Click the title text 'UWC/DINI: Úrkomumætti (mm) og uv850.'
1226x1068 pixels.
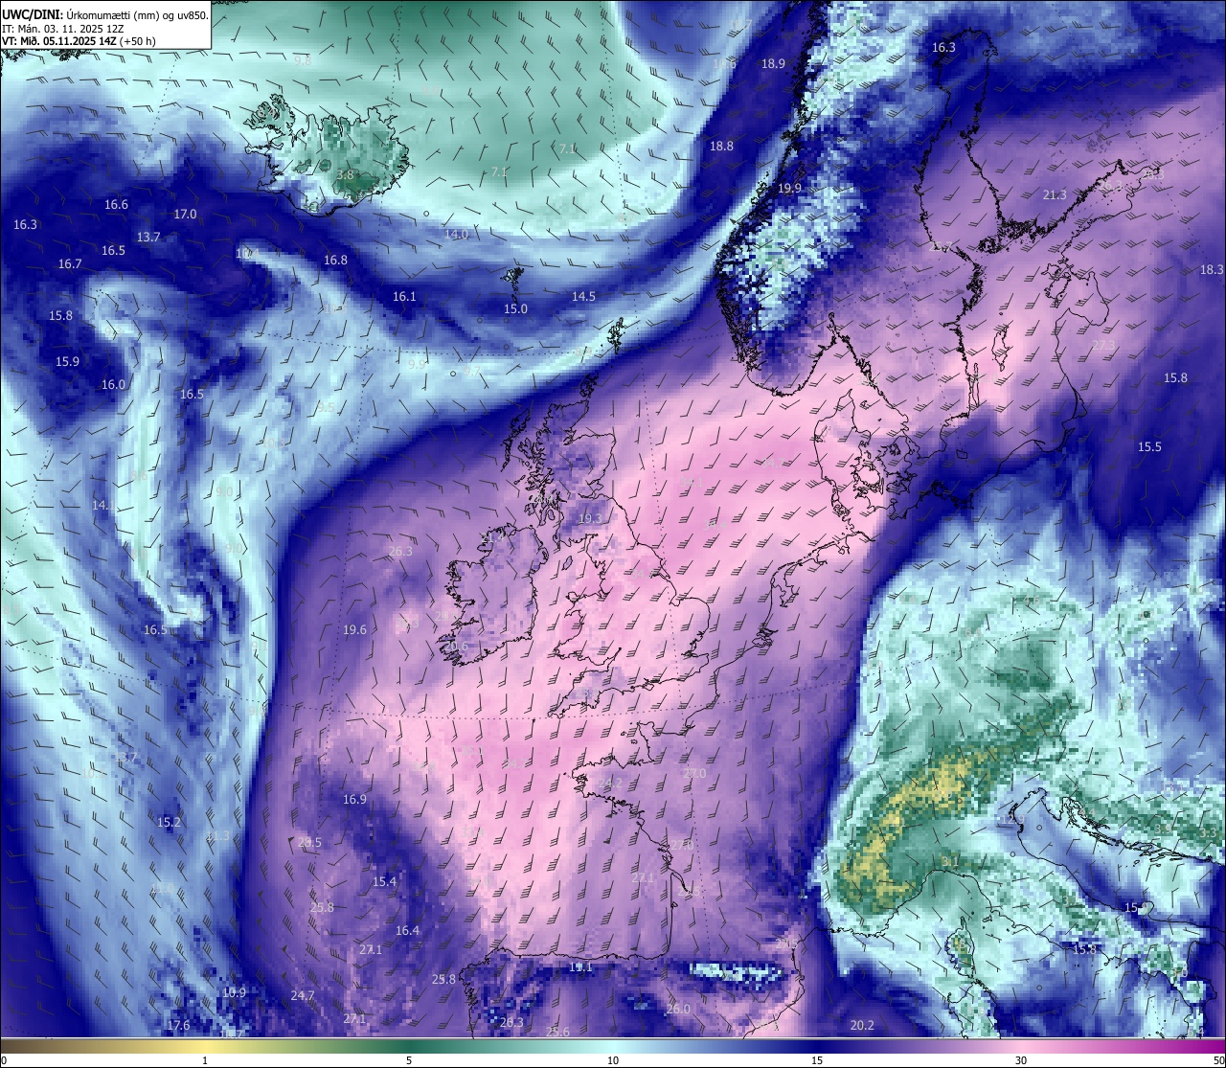(x=105, y=14)
